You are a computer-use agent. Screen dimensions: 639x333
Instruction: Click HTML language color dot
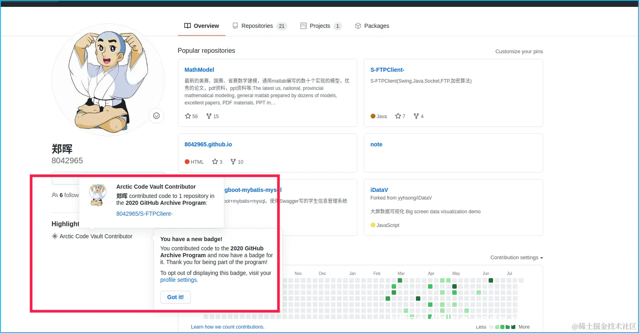187,162
